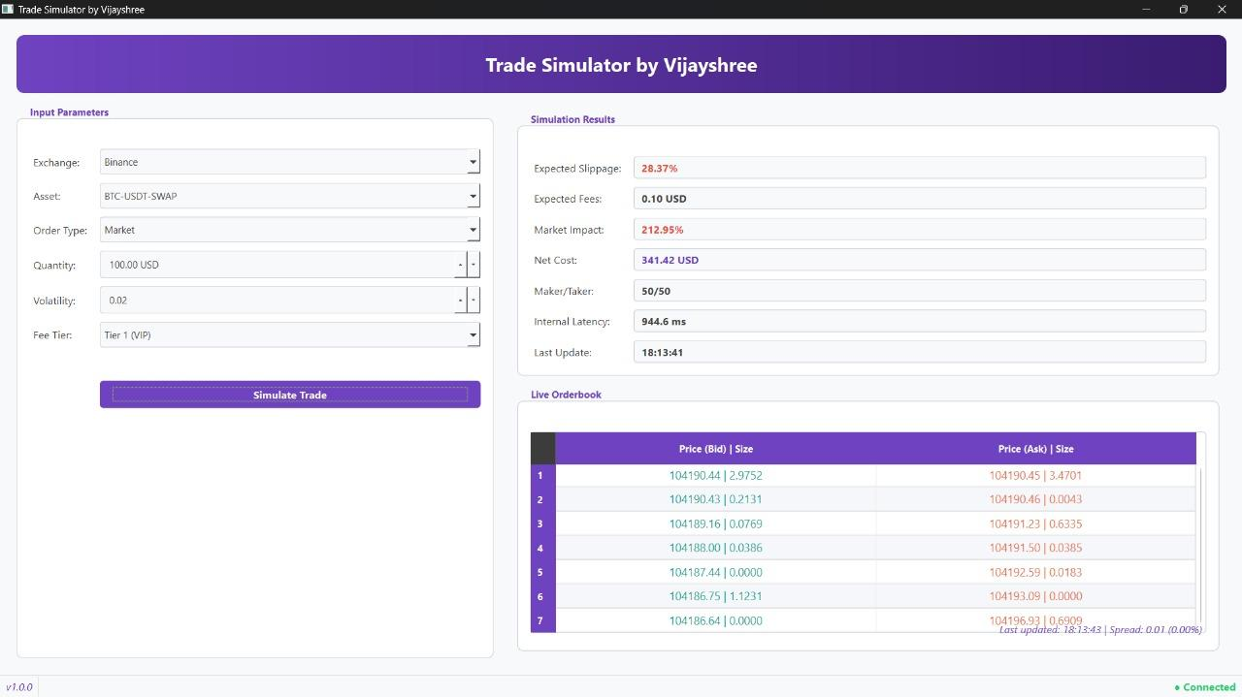Select the Last Update value 18:13:41

(x=919, y=352)
